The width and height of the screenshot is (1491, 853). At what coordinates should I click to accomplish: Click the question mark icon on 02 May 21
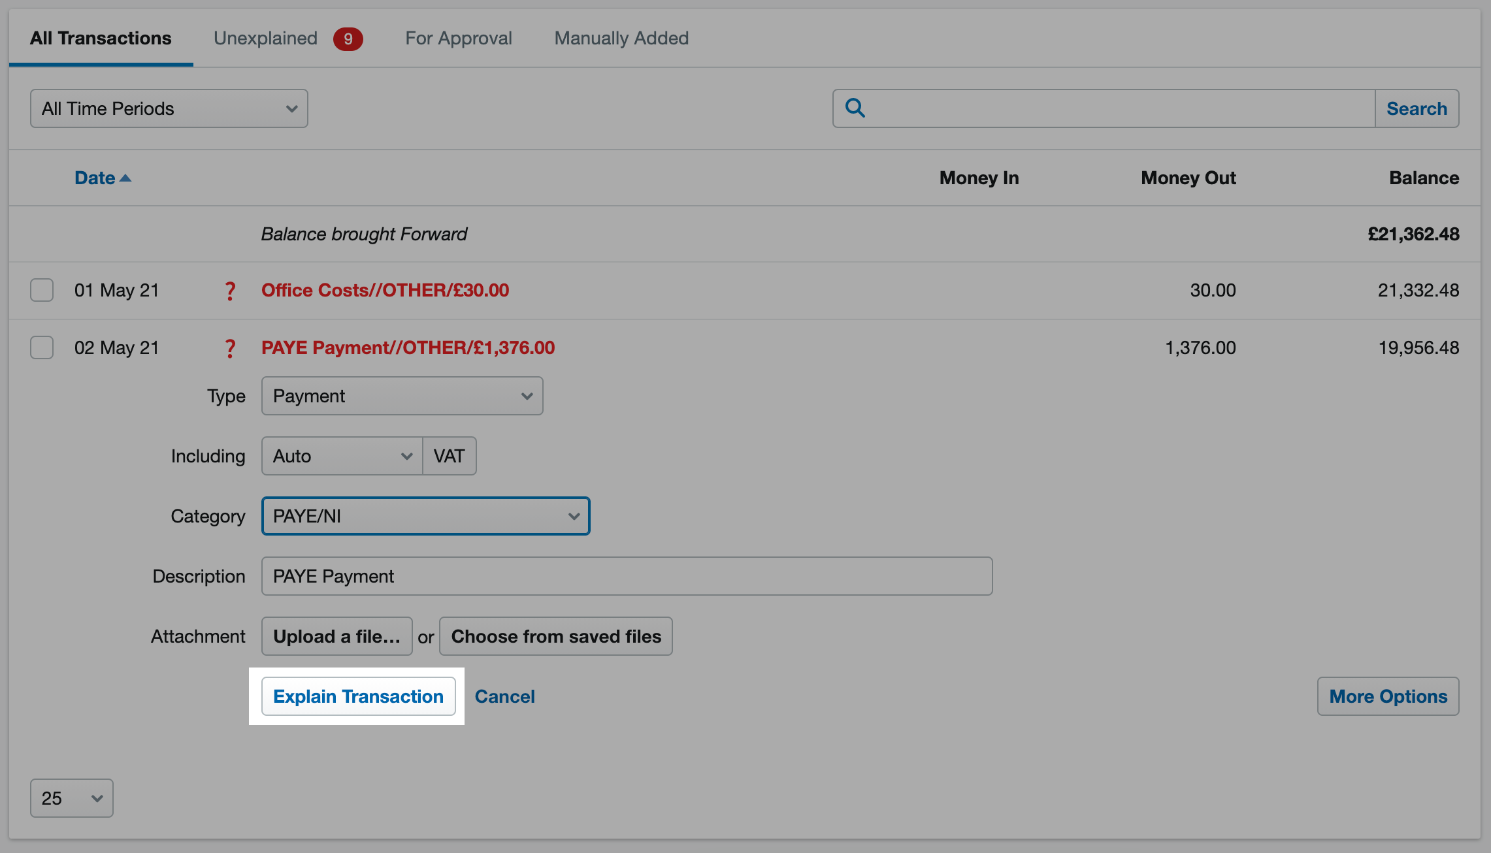click(231, 347)
